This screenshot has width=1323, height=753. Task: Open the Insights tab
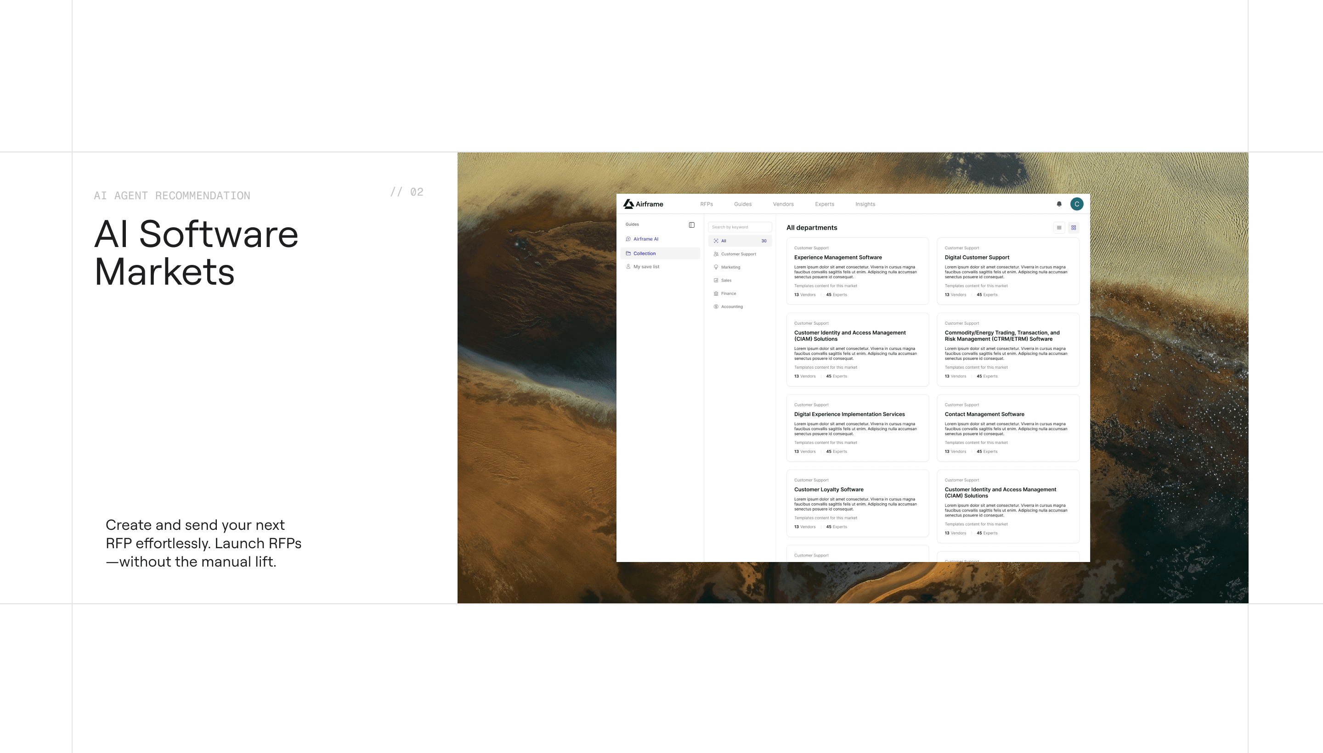click(865, 204)
